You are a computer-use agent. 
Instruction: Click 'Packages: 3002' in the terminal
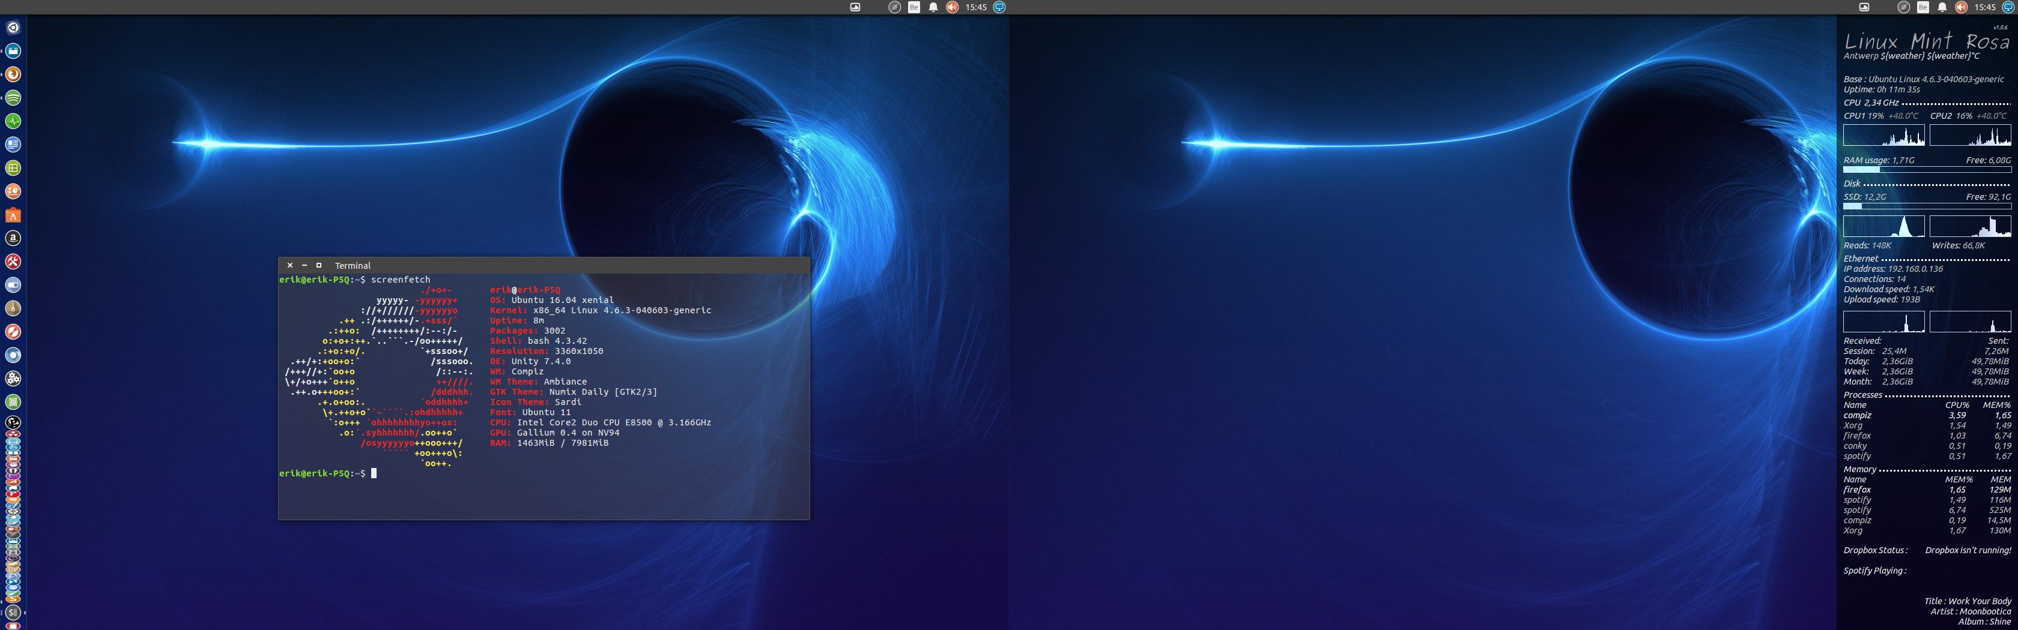click(528, 330)
